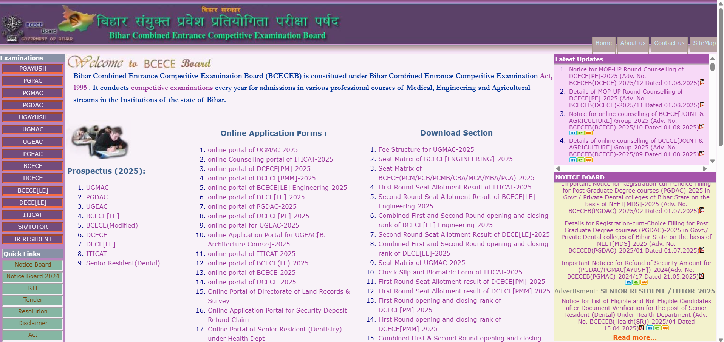Click the students writing exam photo
724x342 pixels.
100,142
